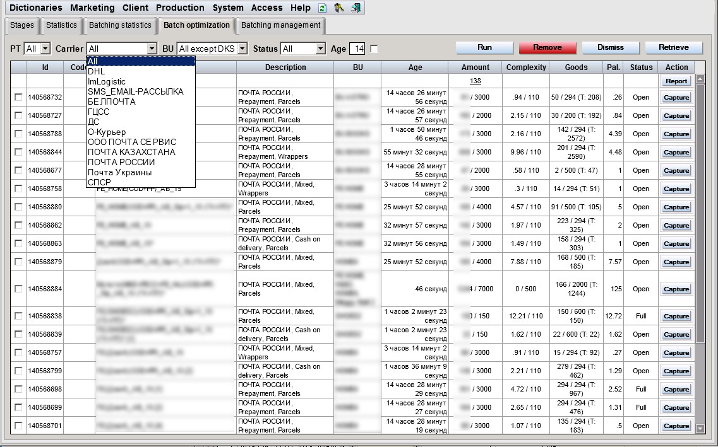Click the Dismiss button
718x447 pixels.
tap(611, 47)
